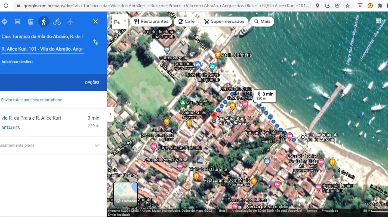Image resolution: width=388 pixels, height=217 pixels.
Task: Open the language dropdown on the map
Action: click(120, 22)
